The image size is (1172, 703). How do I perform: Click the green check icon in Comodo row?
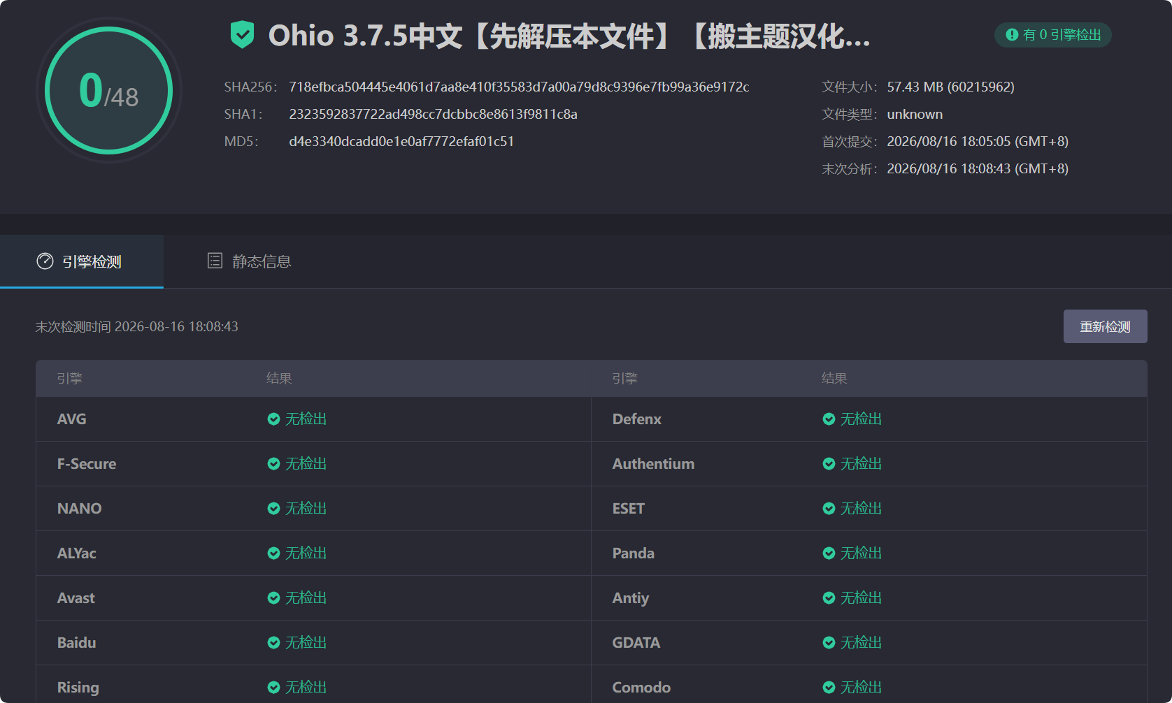pos(829,687)
